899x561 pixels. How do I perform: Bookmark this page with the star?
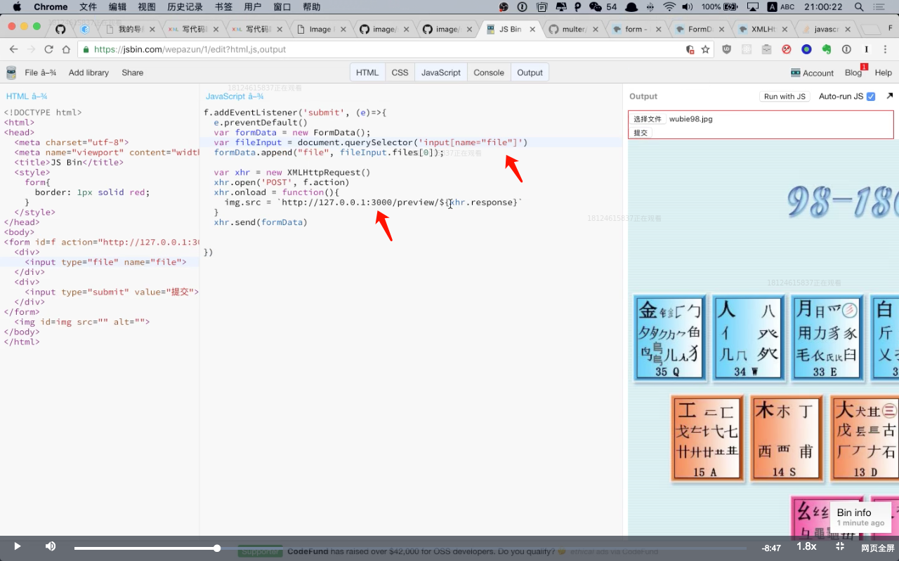coord(706,49)
